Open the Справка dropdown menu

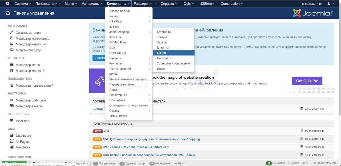169,4
